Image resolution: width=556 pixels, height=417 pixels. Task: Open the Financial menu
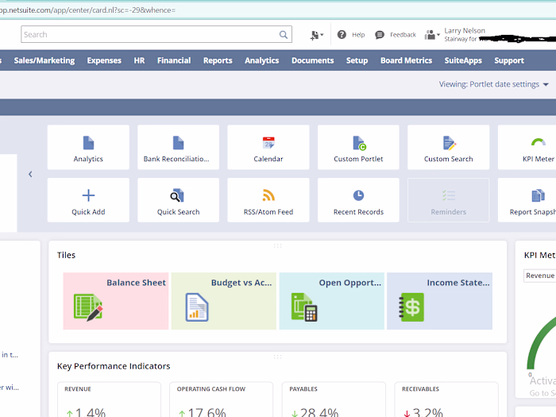click(x=174, y=60)
